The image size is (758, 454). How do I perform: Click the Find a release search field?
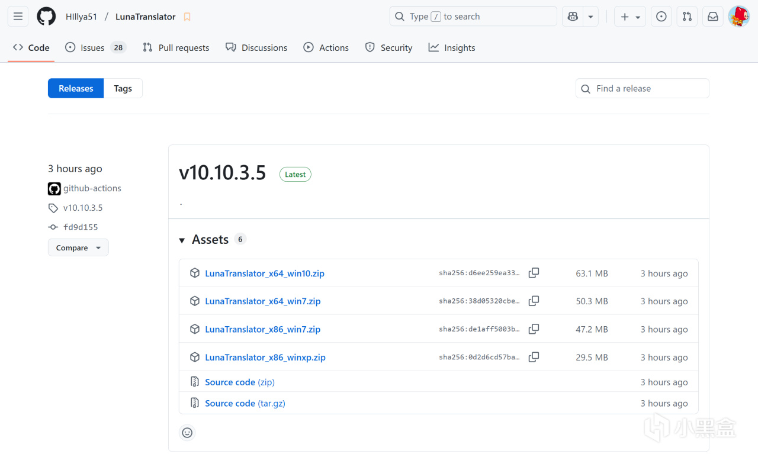click(x=643, y=89)
